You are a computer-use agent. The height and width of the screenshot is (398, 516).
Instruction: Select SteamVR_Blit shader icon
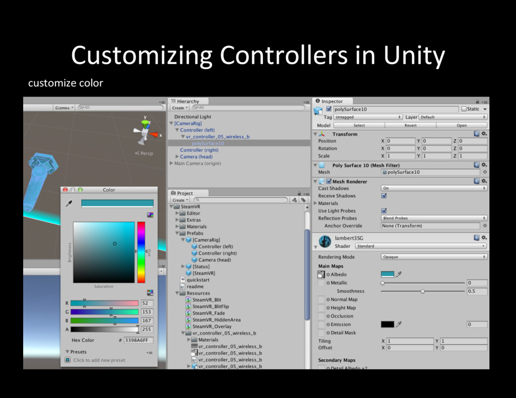(188, 300)
